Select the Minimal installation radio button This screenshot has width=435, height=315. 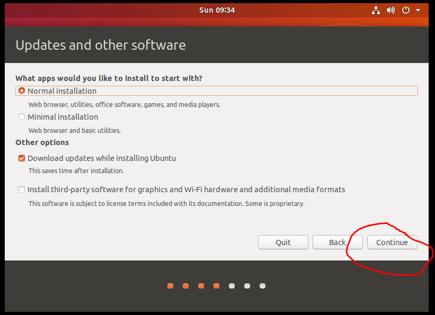click(x=22, y=116)
